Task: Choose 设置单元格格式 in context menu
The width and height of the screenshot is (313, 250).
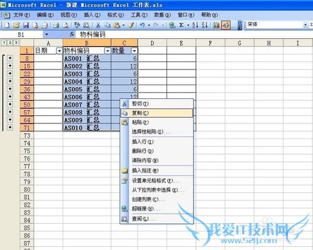Action: tap(156, 180)
